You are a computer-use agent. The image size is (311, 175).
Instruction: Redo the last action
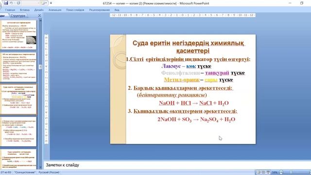pos(18,3)
